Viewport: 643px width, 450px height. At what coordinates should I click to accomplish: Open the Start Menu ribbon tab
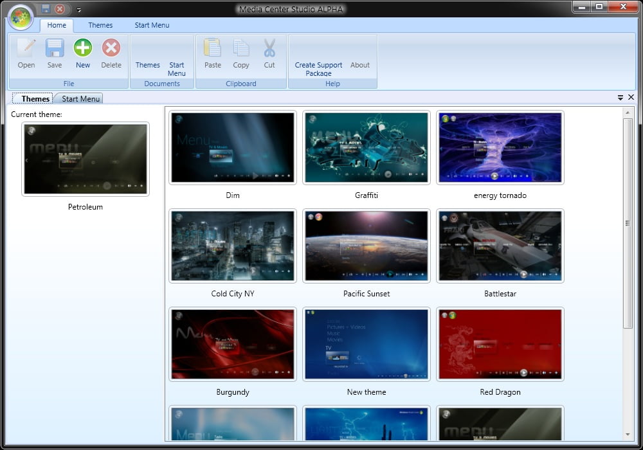[152, 25]
